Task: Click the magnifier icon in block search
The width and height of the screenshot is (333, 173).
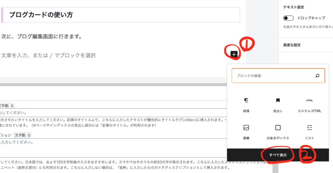Action: tap(317, 76)
